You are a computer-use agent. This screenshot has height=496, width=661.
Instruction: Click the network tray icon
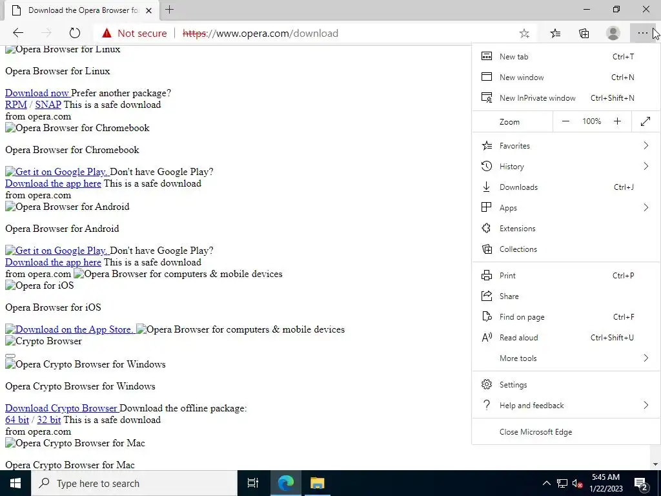pos(562,483)
